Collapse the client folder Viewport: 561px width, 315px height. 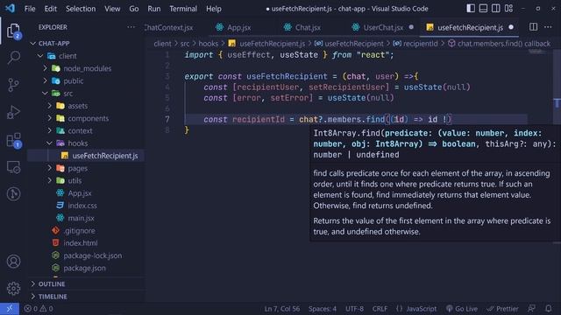[40, 56]
